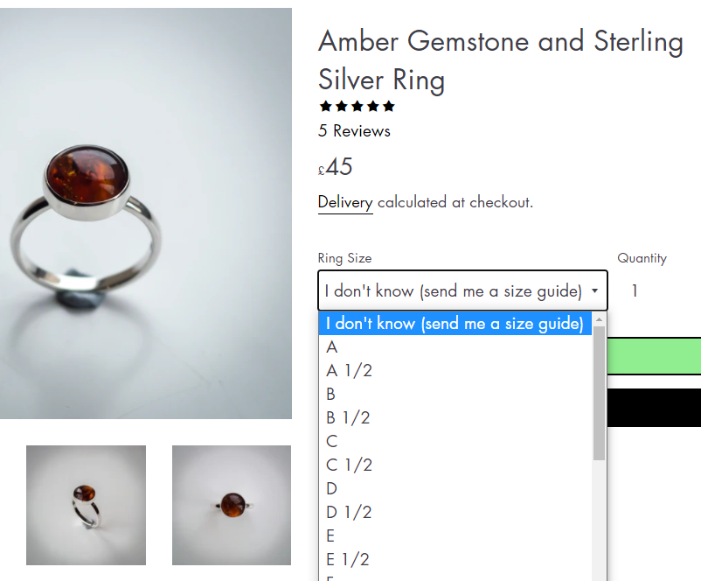View second ring top-view thumbnail
Screen dimensions: 701x581
232,505
